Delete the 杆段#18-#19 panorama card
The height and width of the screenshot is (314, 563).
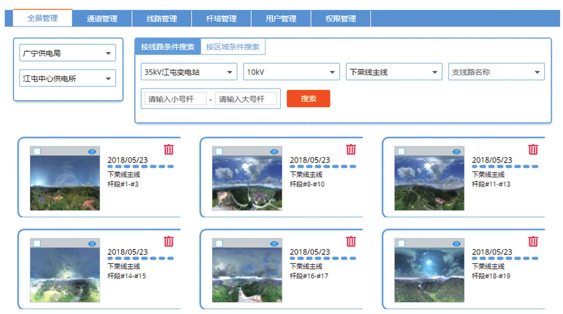533,241
